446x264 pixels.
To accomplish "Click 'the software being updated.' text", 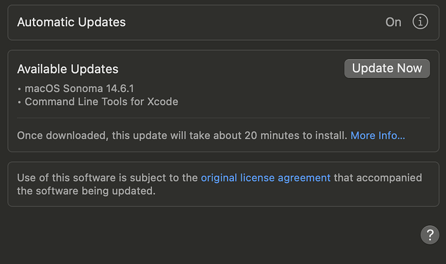I will point(86,191).
